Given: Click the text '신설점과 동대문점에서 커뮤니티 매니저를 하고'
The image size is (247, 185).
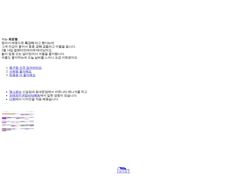Looking at the screenshot, I should coord(55,92).
